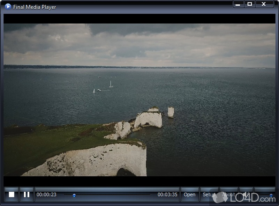Click the blue seek bar handle
Image resolution: width=279 pixels, height=206 pixels.
(74, 196)
